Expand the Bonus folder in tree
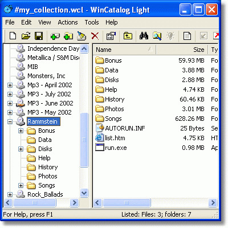Viewport: 228px width, 228px height. point(21,131)
